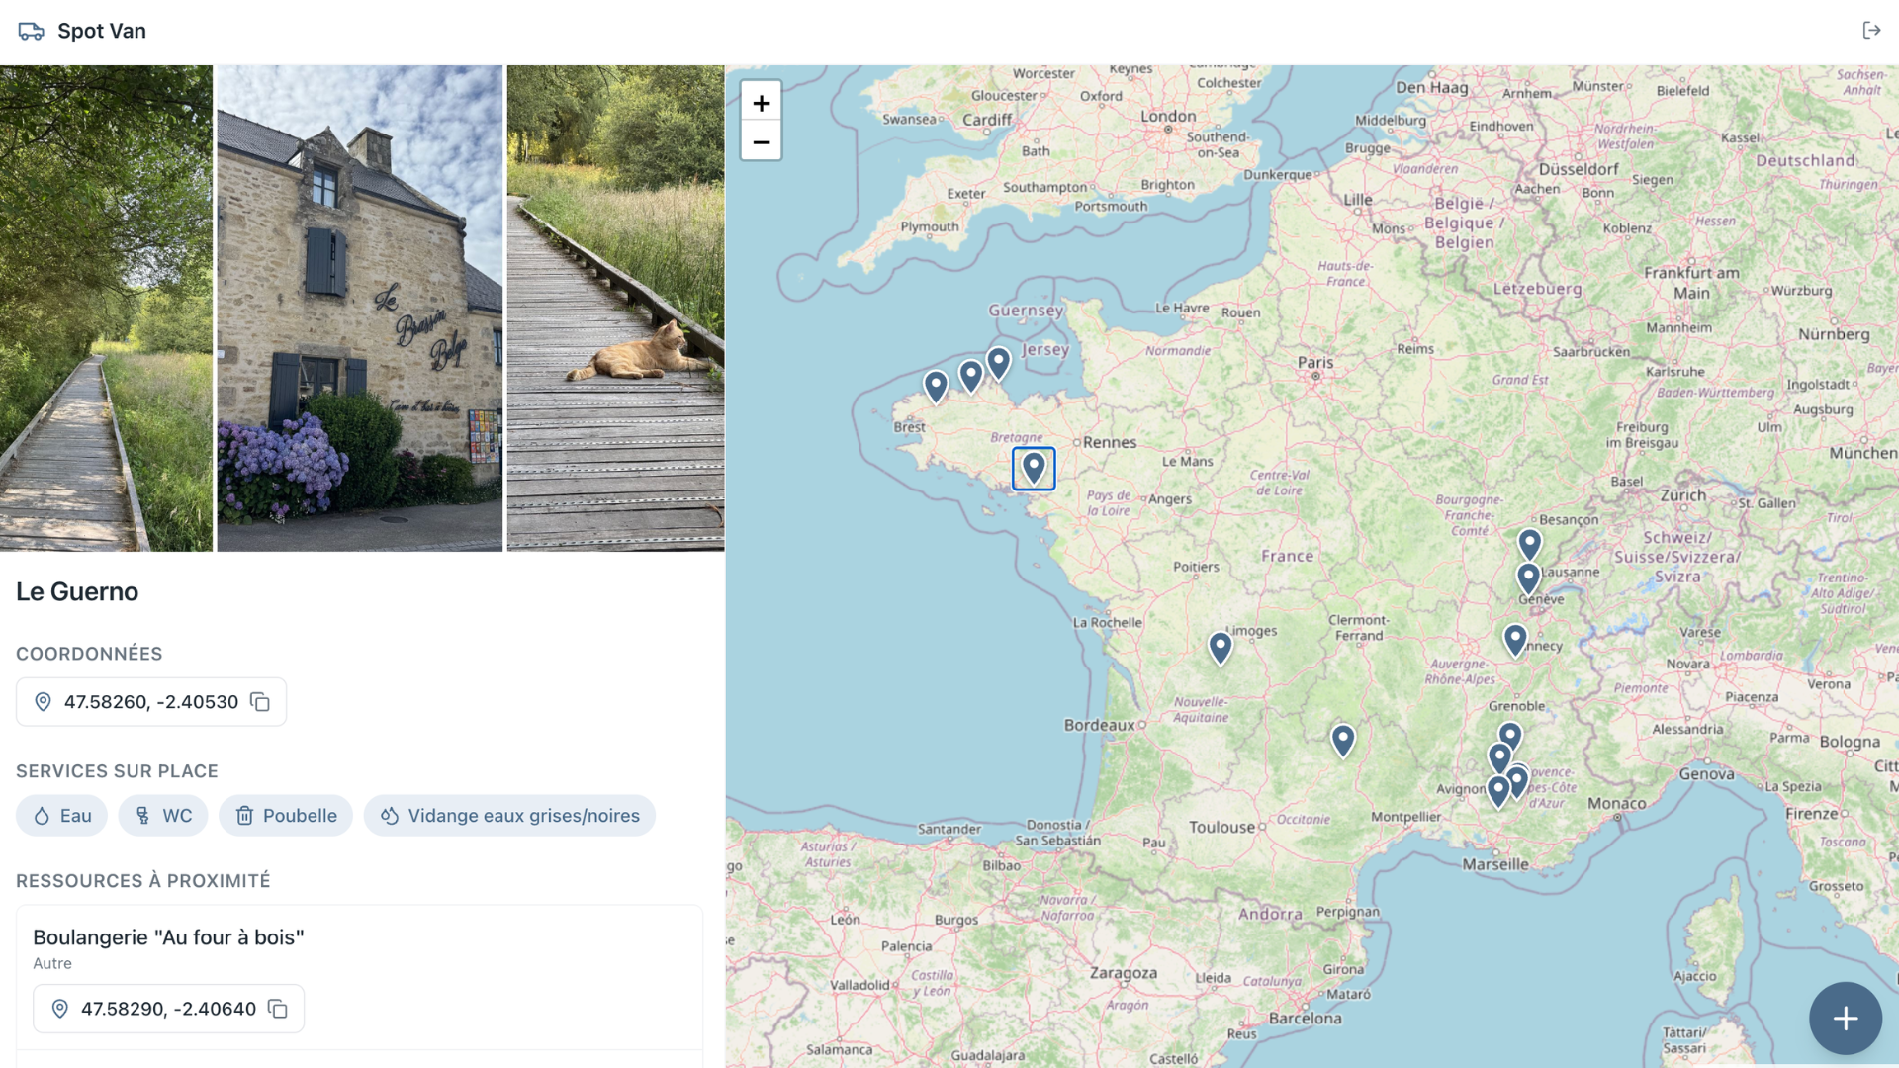Select the map marker west of Jersey
The height and width of the screenshot is (1068, 1899).
coord(999,363)
